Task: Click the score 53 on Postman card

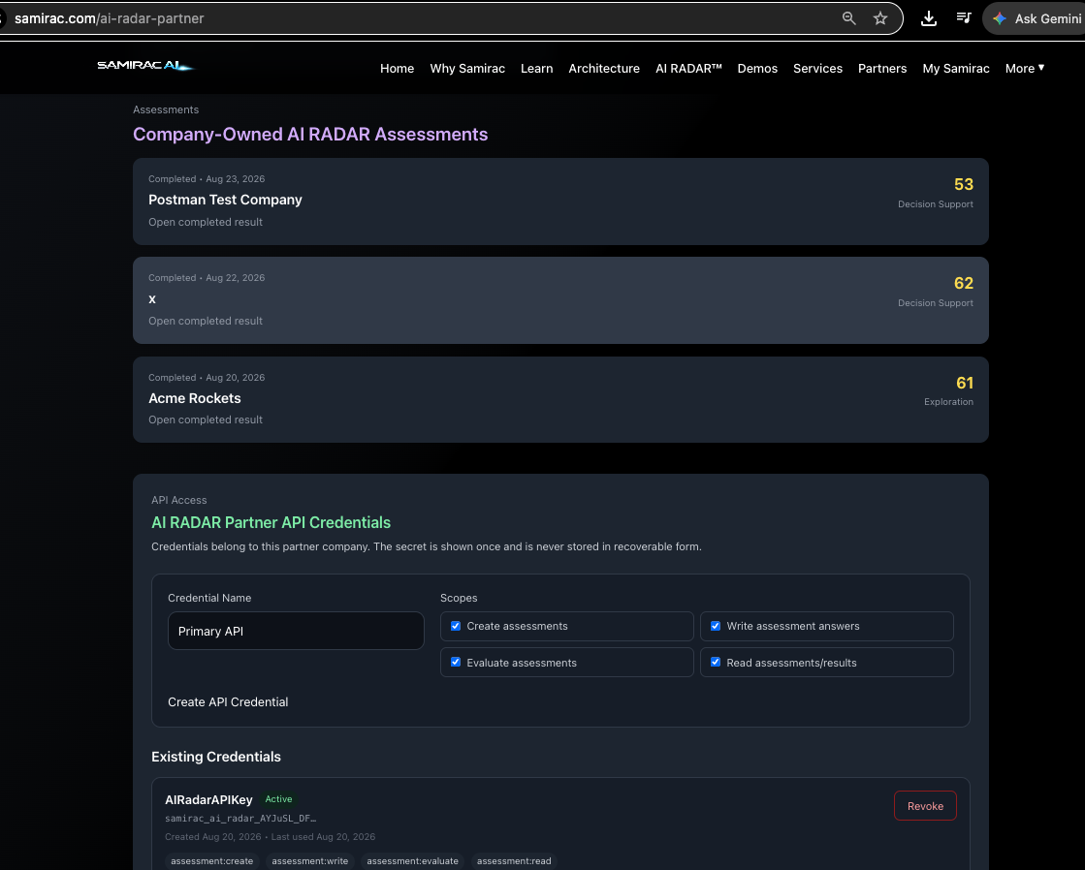Action: tap(963, 185)
